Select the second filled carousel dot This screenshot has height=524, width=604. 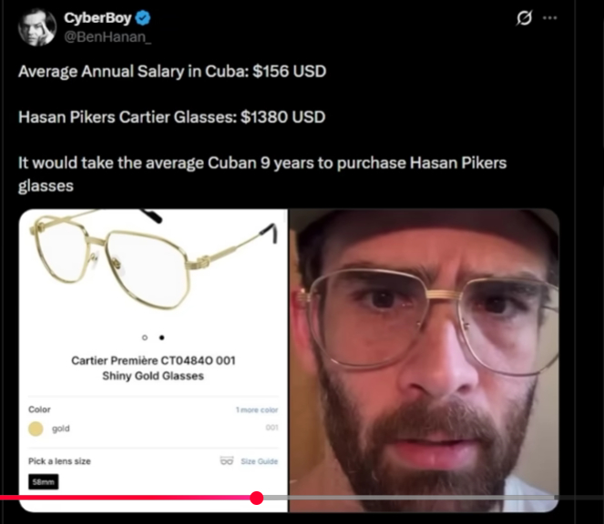(x=162, y=338)
